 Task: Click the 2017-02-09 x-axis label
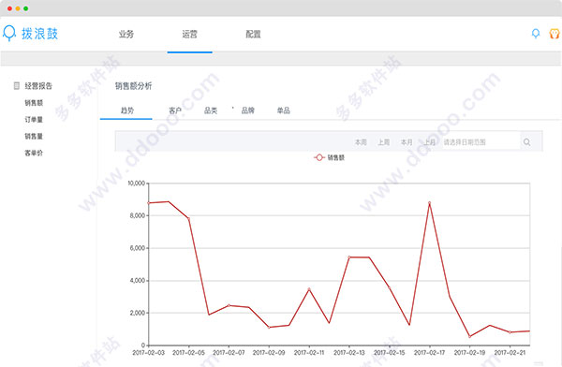269,353
